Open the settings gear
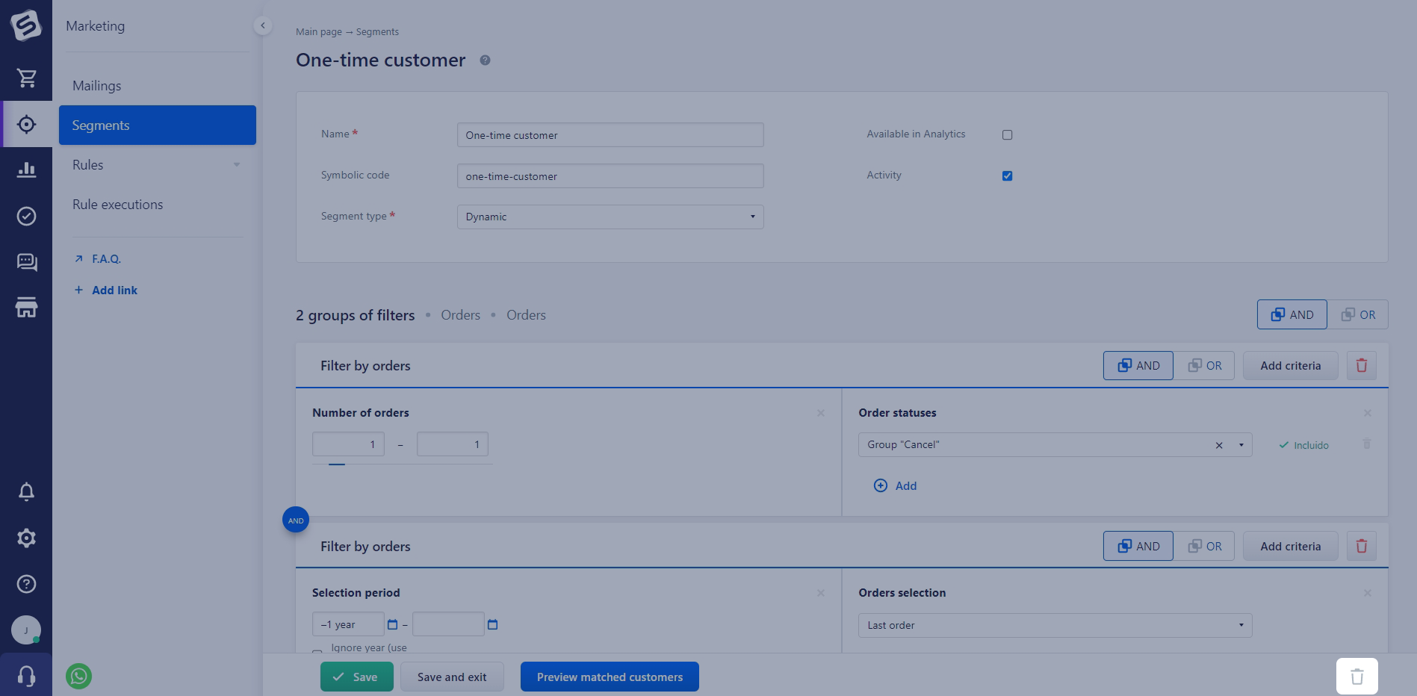1417x696 pixels. [x=27, y=538]
